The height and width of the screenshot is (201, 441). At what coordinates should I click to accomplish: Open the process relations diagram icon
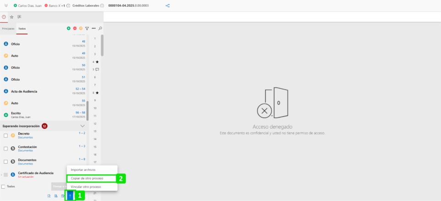click(167, 5)
